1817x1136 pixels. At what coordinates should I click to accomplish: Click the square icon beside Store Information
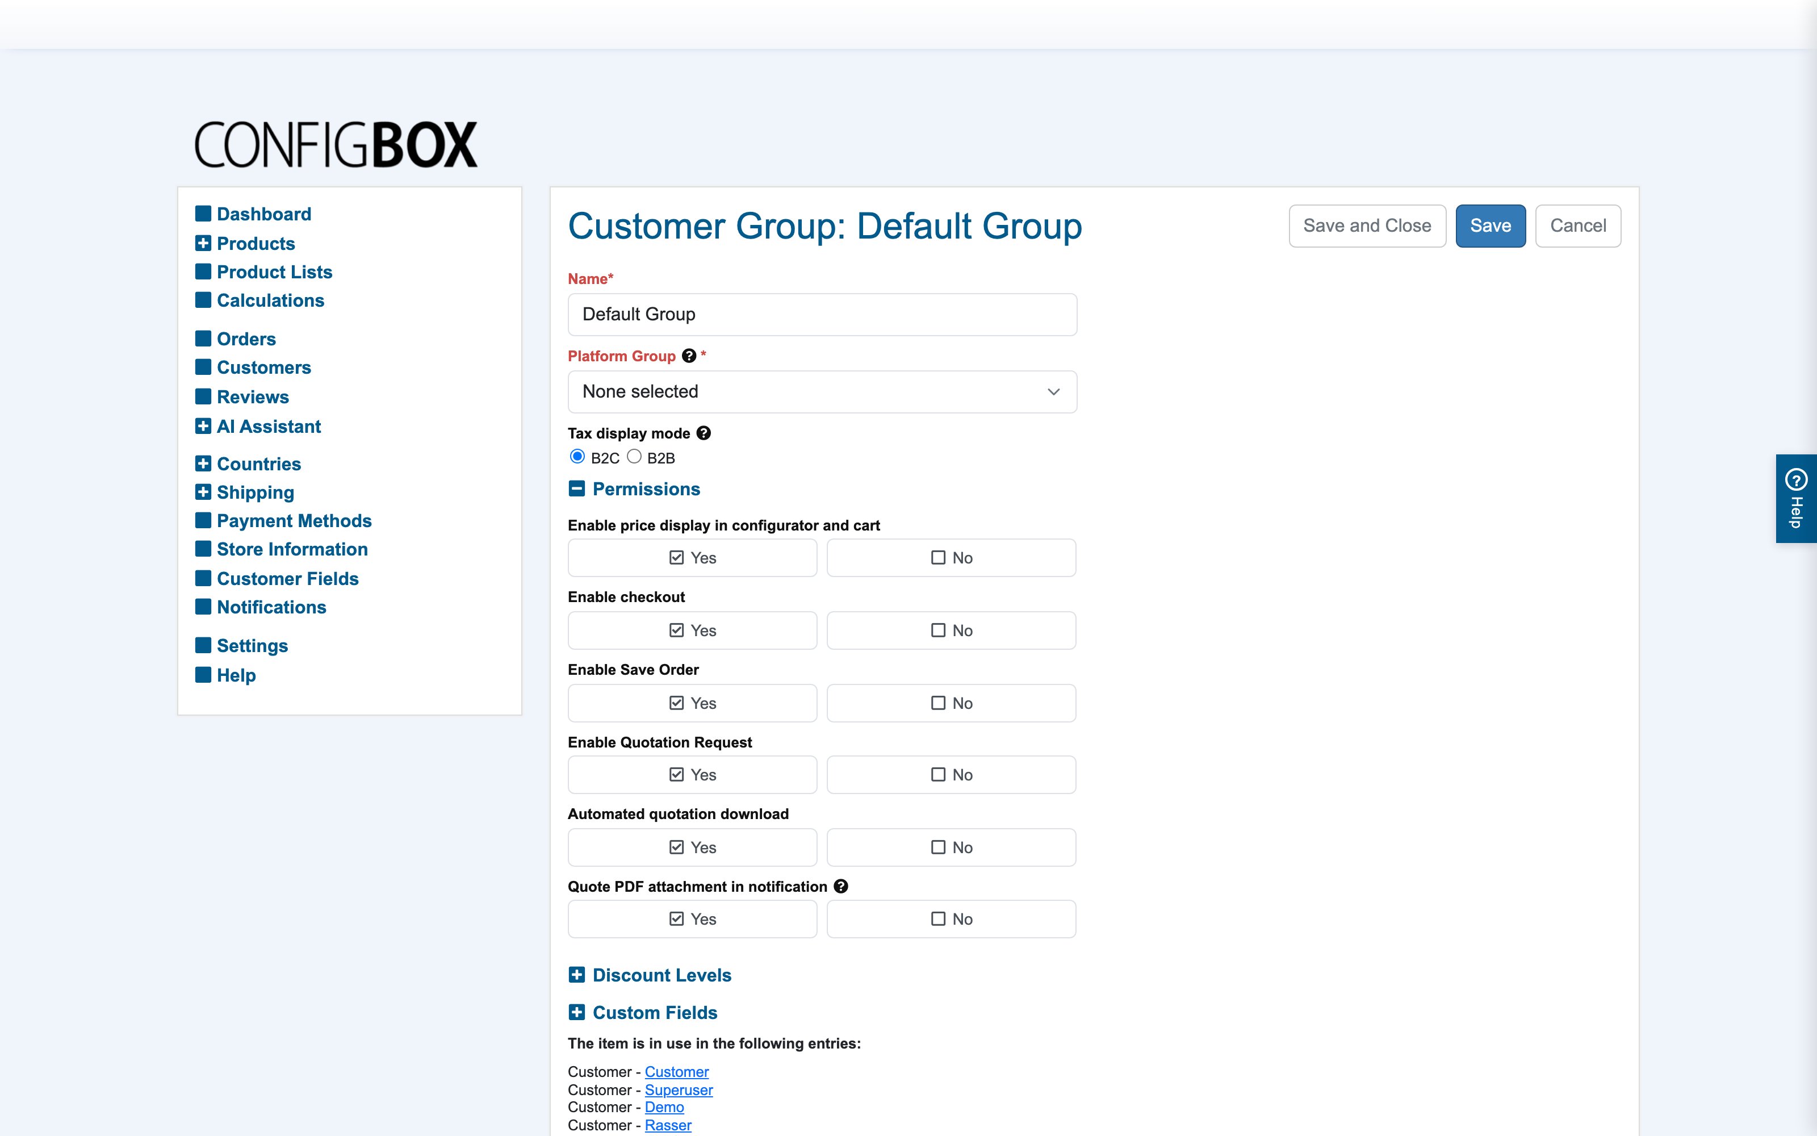tap(203, 549)
